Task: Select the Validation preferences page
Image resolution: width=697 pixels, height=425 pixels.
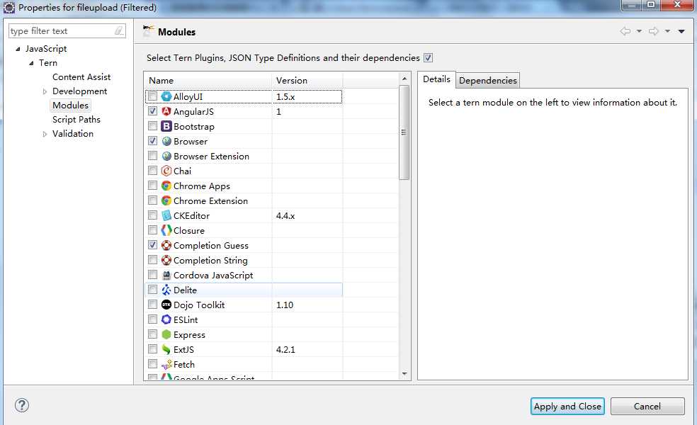Action: click(73, 133)
